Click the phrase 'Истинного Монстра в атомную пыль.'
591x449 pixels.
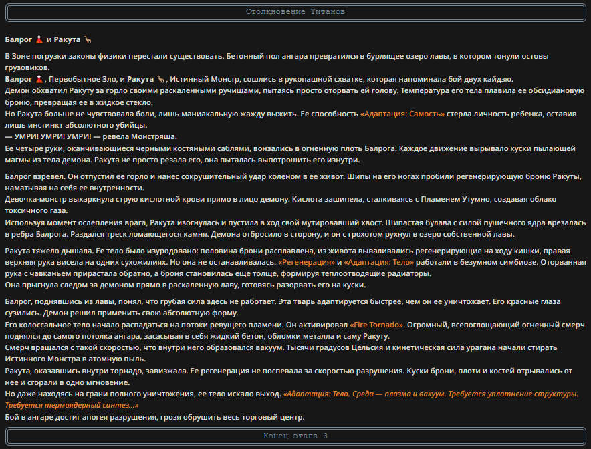point(76,359)
